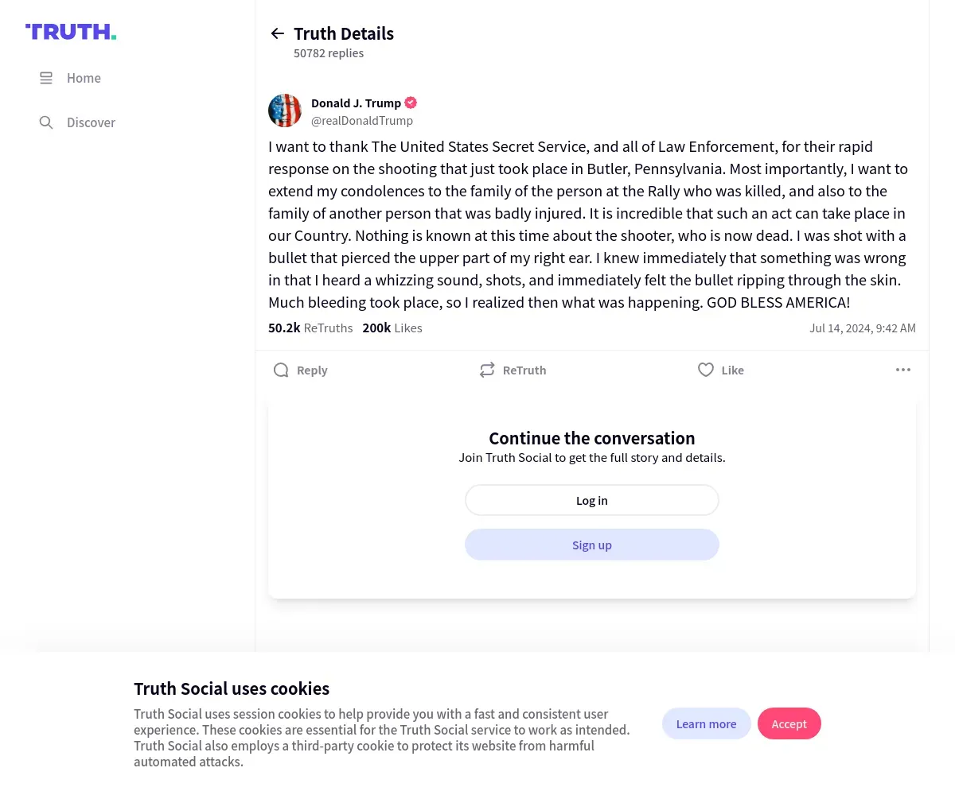Select the Discover magnifier icon
This screenshot has height=795, width=955.
46,122
